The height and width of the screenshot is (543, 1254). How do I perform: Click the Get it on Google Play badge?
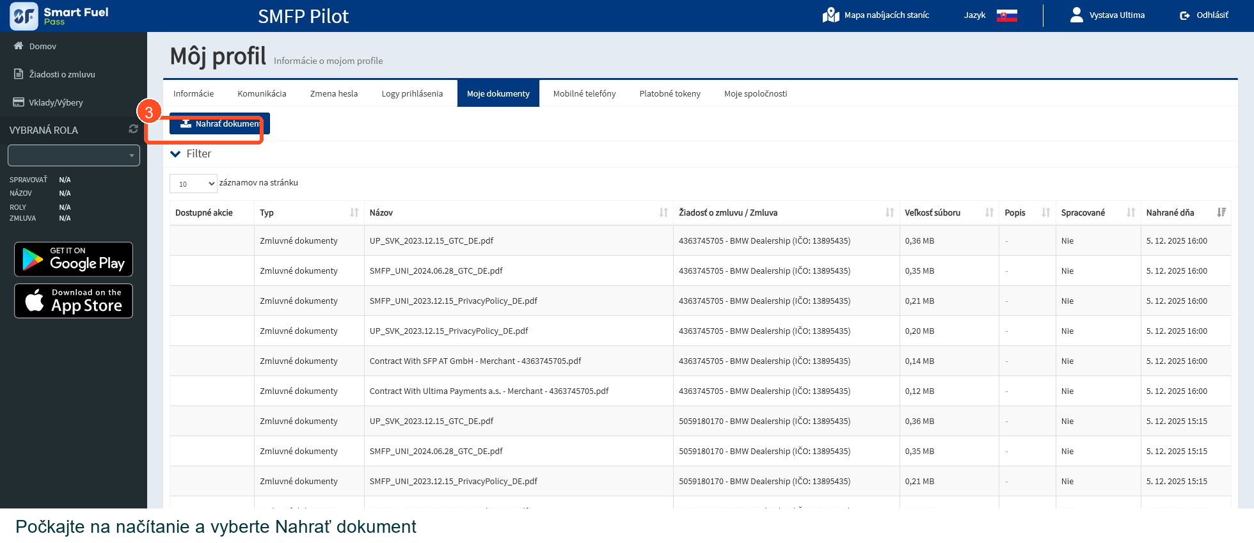coord(74,259)
